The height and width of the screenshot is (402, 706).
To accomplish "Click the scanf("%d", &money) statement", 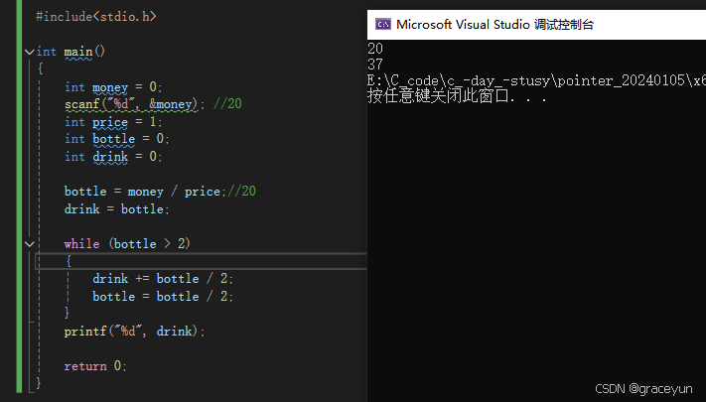I will point(134,104).
